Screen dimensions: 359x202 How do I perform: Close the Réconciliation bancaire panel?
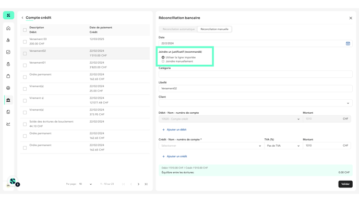pos(351,18)
